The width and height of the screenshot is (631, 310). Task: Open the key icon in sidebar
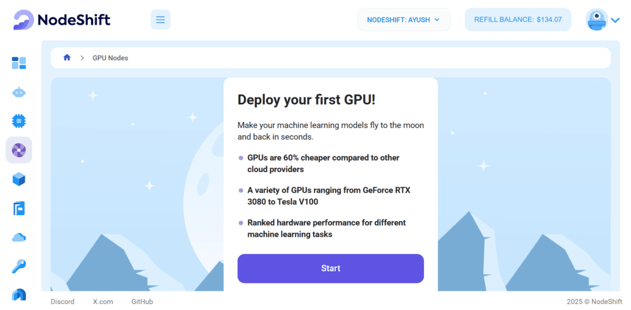coord(18,267)
